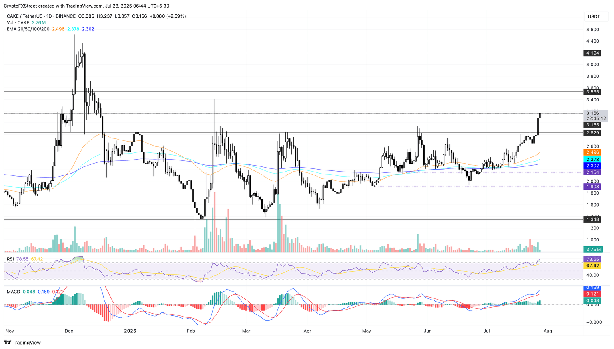Click RSI legend value 78.55

(22, 259)
